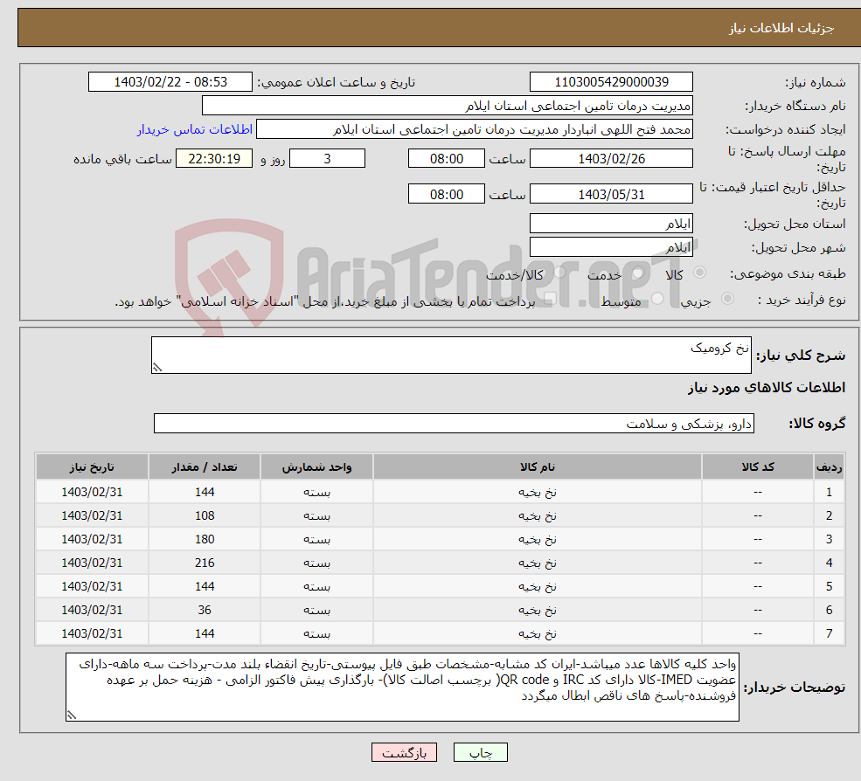Click the resize handle of buyer notes box

pos(72,715)
